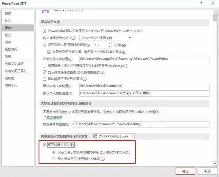Toggle 如果我没保存就关闭 keep last version checkbox
Image resolution: width=219 pixels, height=177 pixels.
[49, 52]
